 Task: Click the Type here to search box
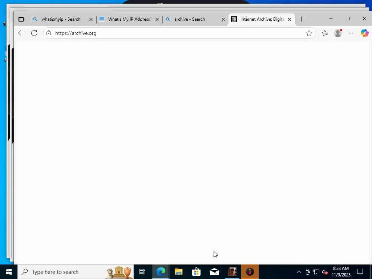click(x=76, y=272)
